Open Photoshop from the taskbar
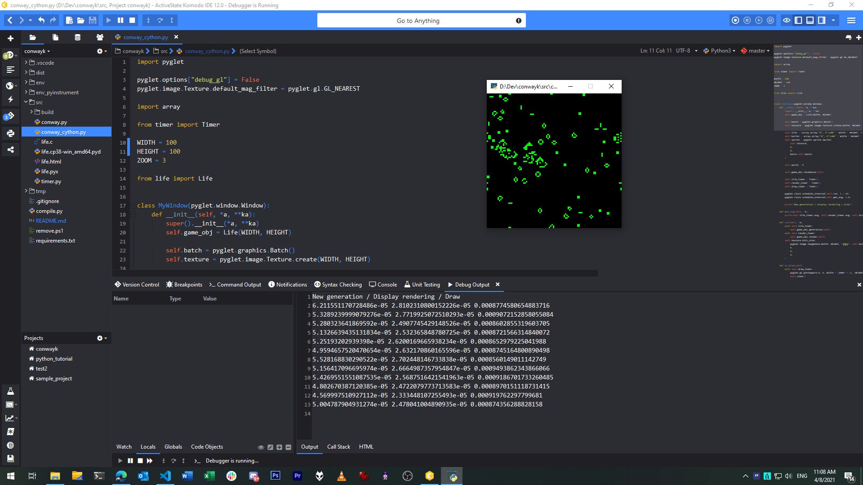This screenshot has width=863, height=485. pos(275,476)
